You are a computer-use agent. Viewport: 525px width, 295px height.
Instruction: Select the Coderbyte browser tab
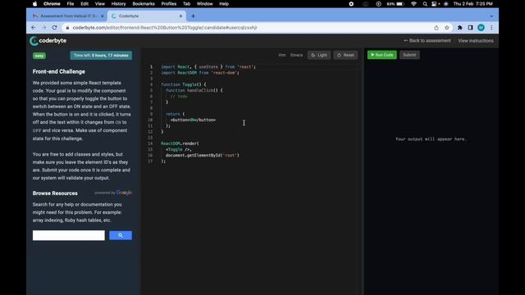click(x=147, y=16)
